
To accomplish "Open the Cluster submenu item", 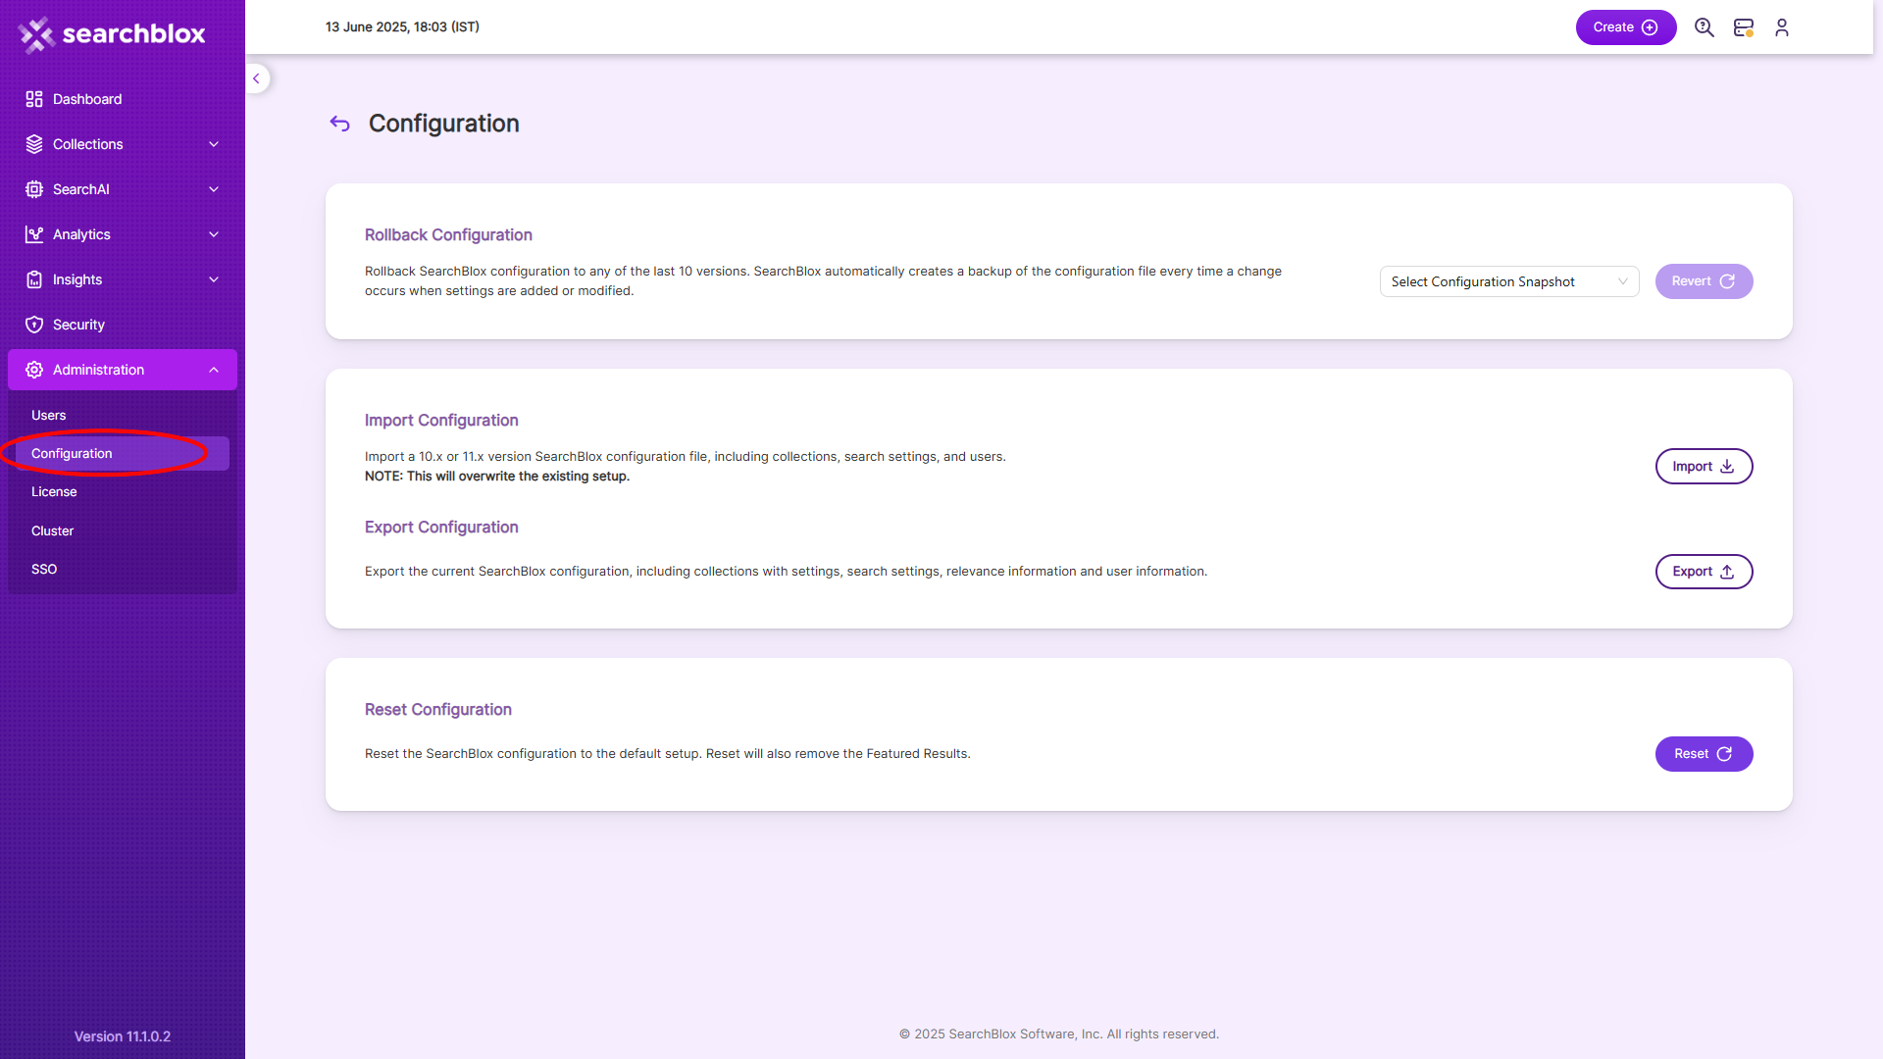I will (x=123, y=531).
